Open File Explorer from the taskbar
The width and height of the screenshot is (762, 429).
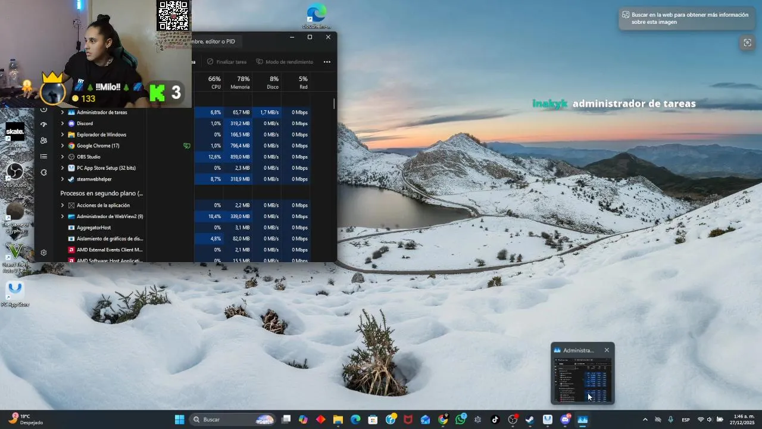click(x=338, y=419)
